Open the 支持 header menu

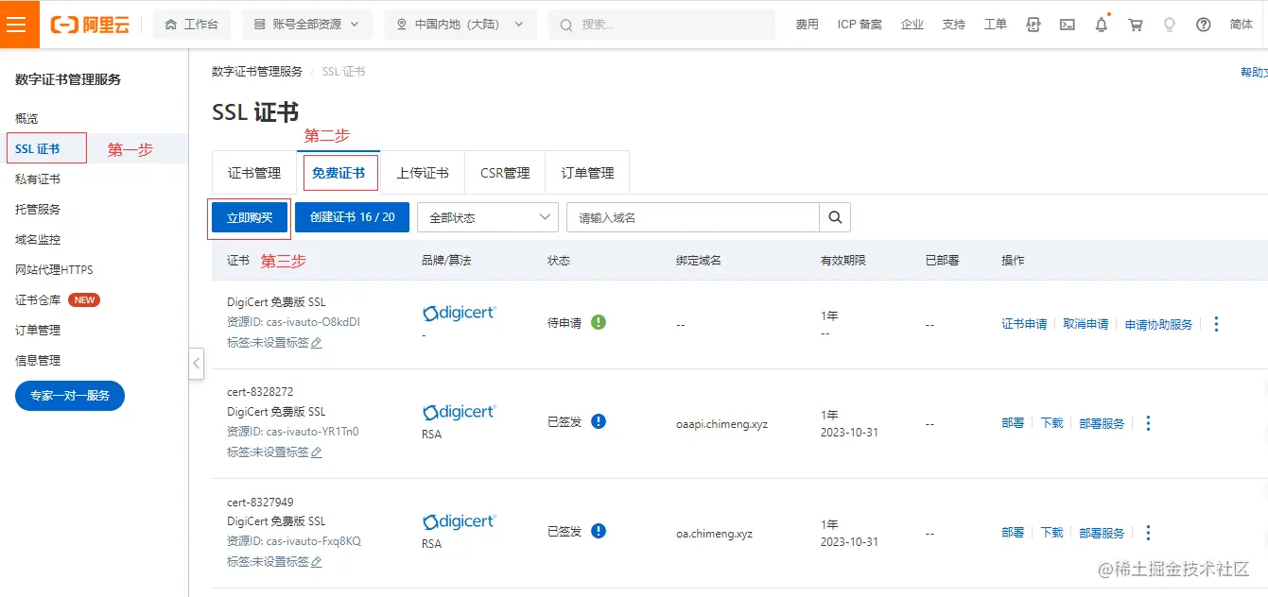[x=954, y=25]
